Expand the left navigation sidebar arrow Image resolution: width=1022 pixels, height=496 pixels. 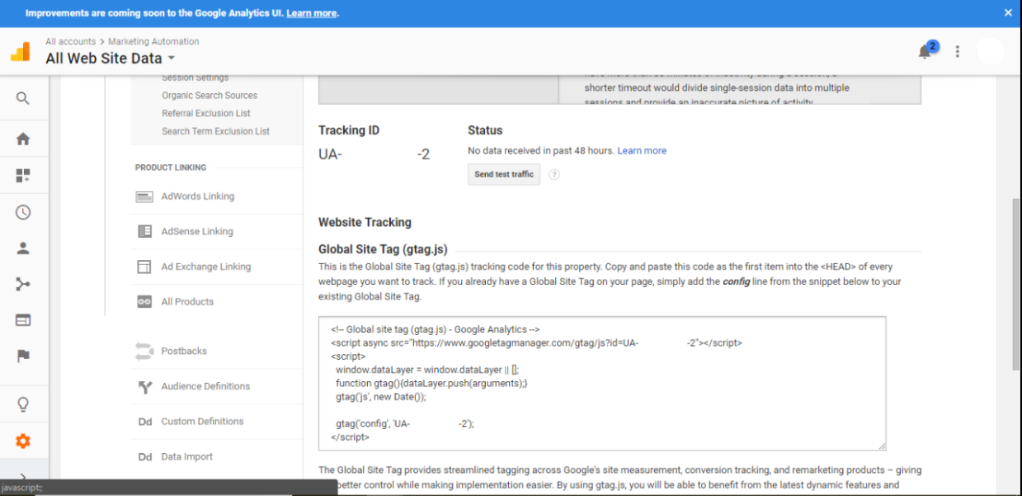point(23,478)
